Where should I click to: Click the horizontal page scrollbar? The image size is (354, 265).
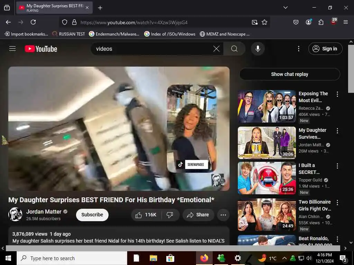[x=173, y=248]
